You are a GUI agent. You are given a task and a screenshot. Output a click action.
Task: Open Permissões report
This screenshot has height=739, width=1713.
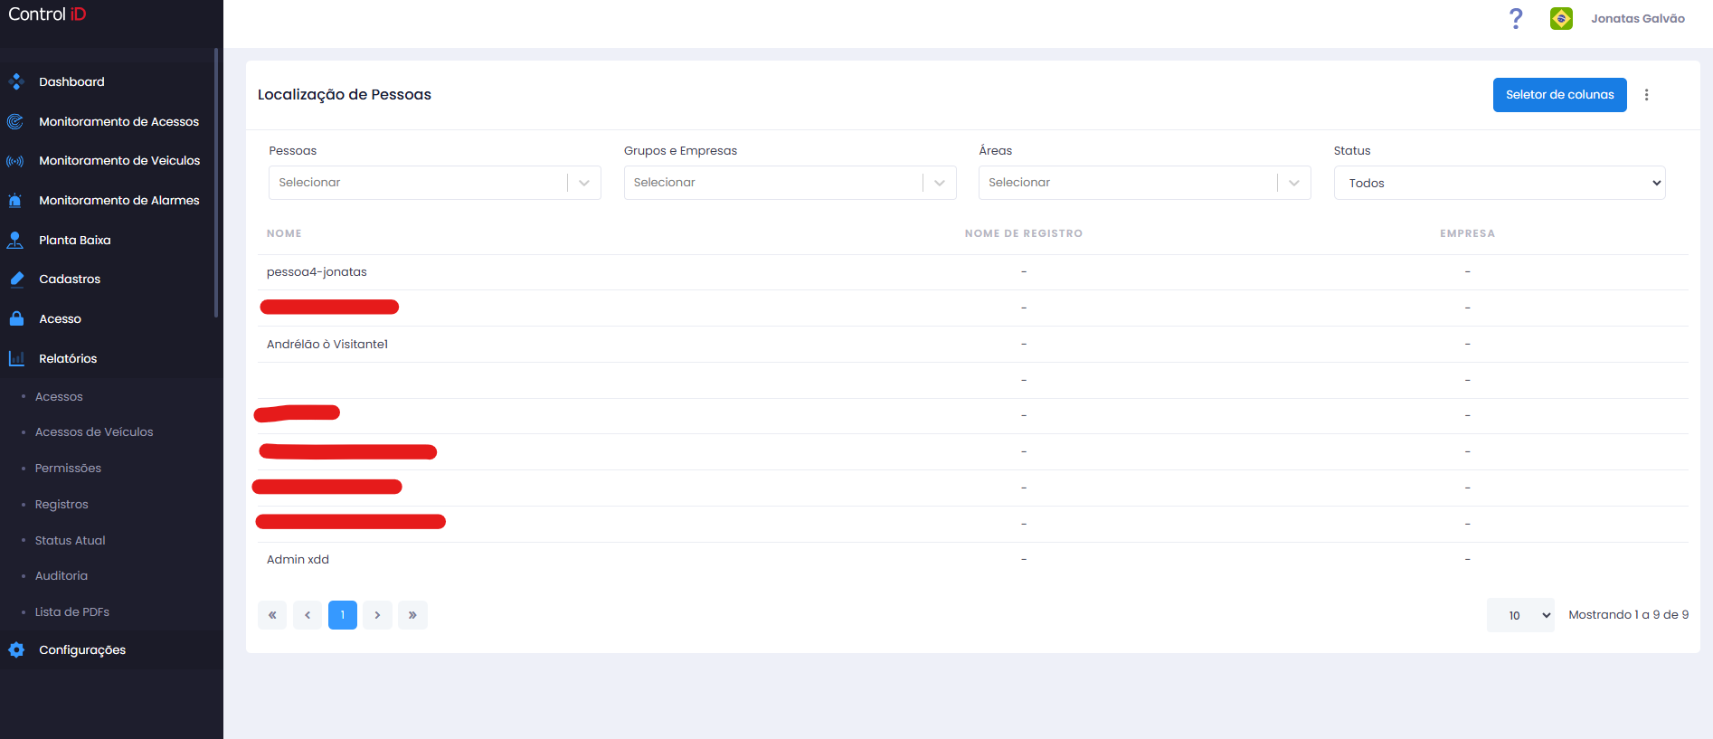pyautogui.click(x=68, y=468)
